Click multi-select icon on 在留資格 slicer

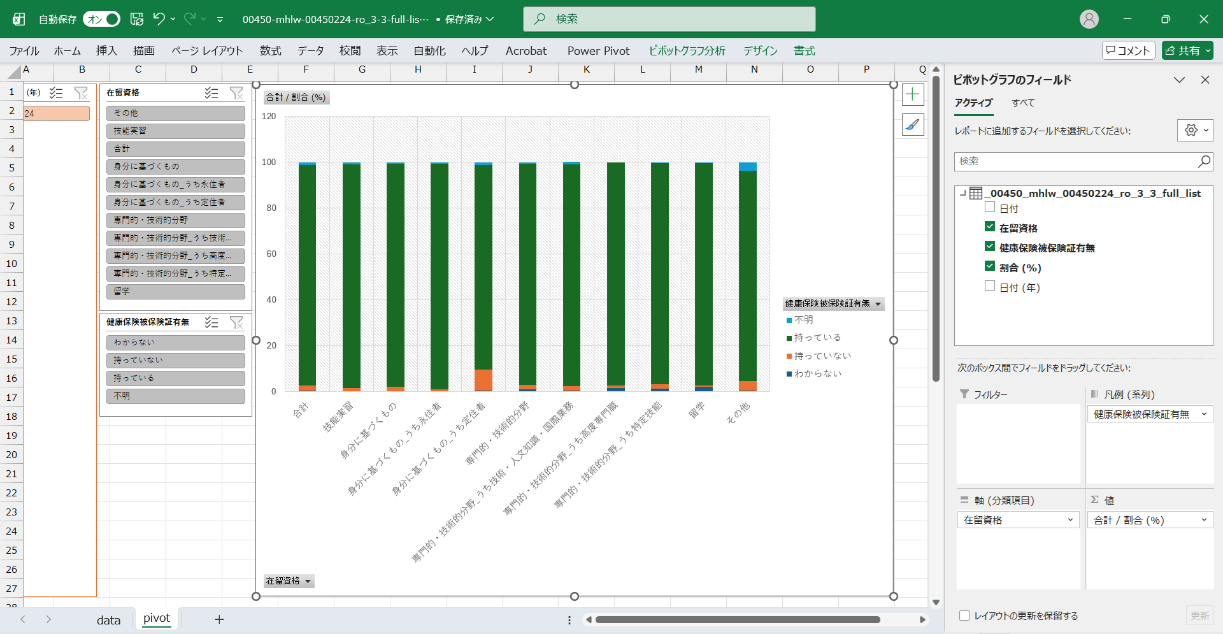pyautogui.click(x=211, y=93)
